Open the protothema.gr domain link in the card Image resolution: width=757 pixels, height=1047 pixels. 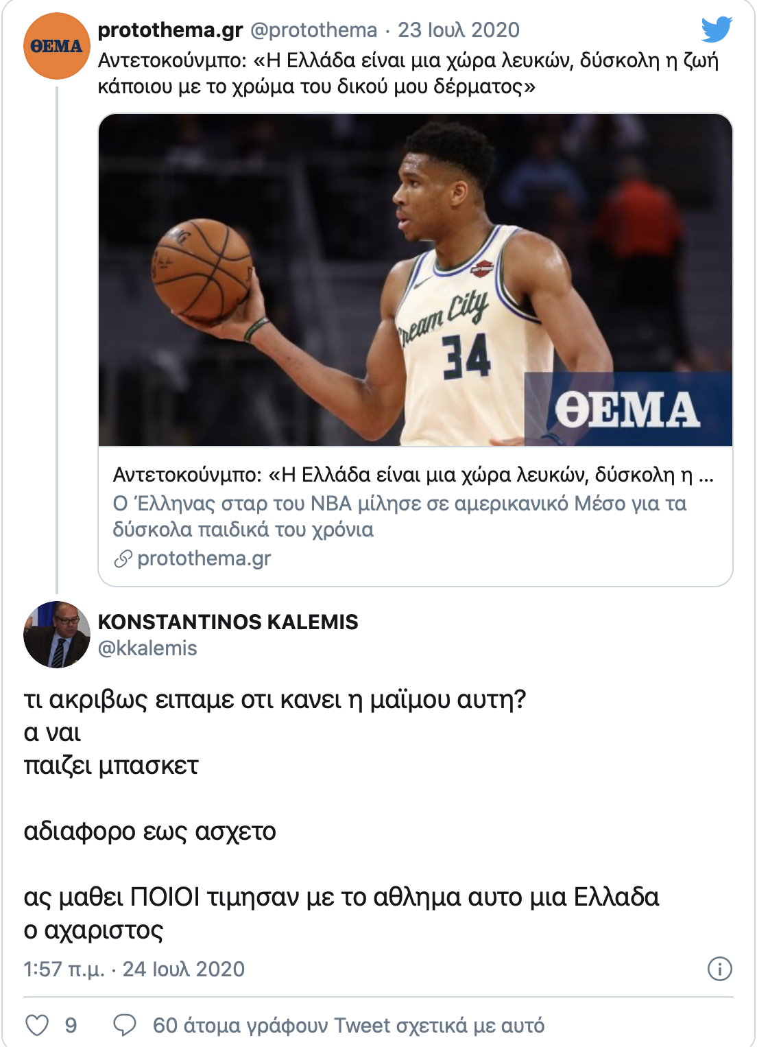point(204,558)
